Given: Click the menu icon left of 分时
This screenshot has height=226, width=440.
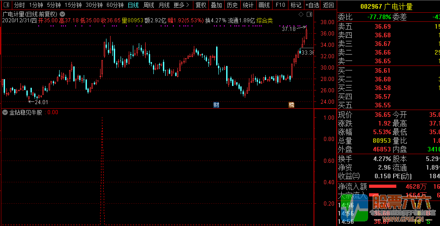Looking at the screenshot, I should (x=5, y=5).
